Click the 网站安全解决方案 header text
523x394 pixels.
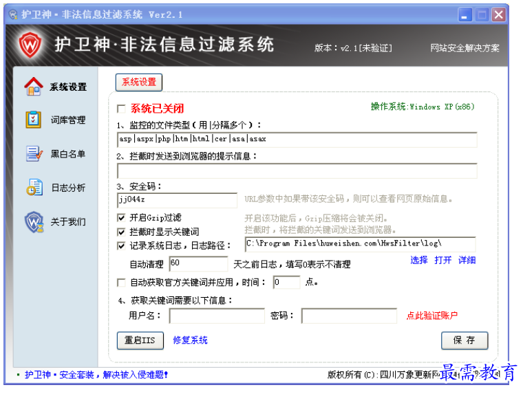click(x=465, y=48)
